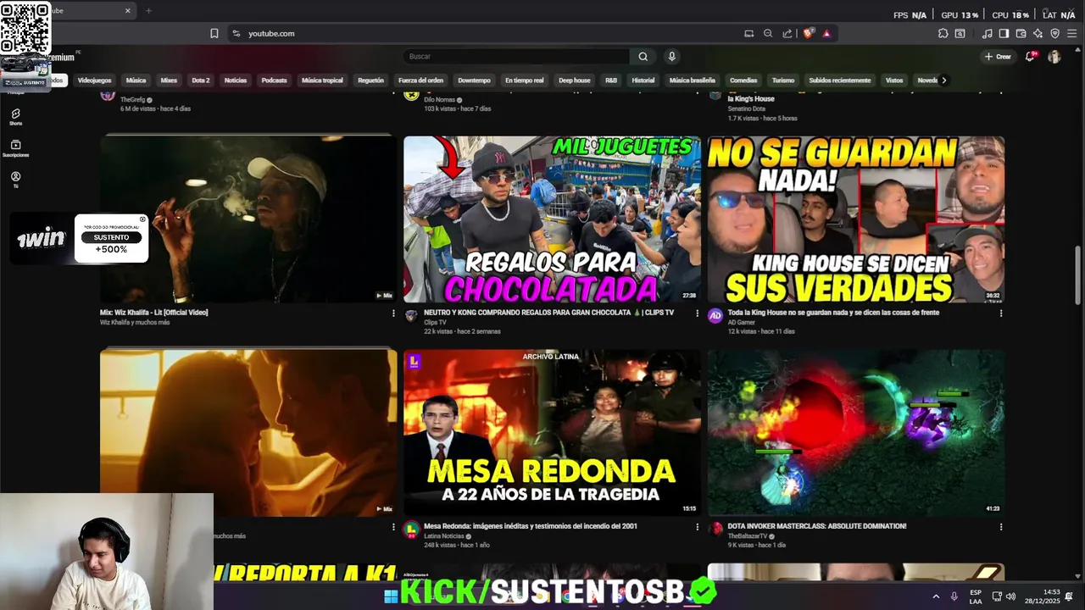
Task: Close the 1win SUSTENTO promo popup
Action: pyautogui.click(x=142, y=219)
